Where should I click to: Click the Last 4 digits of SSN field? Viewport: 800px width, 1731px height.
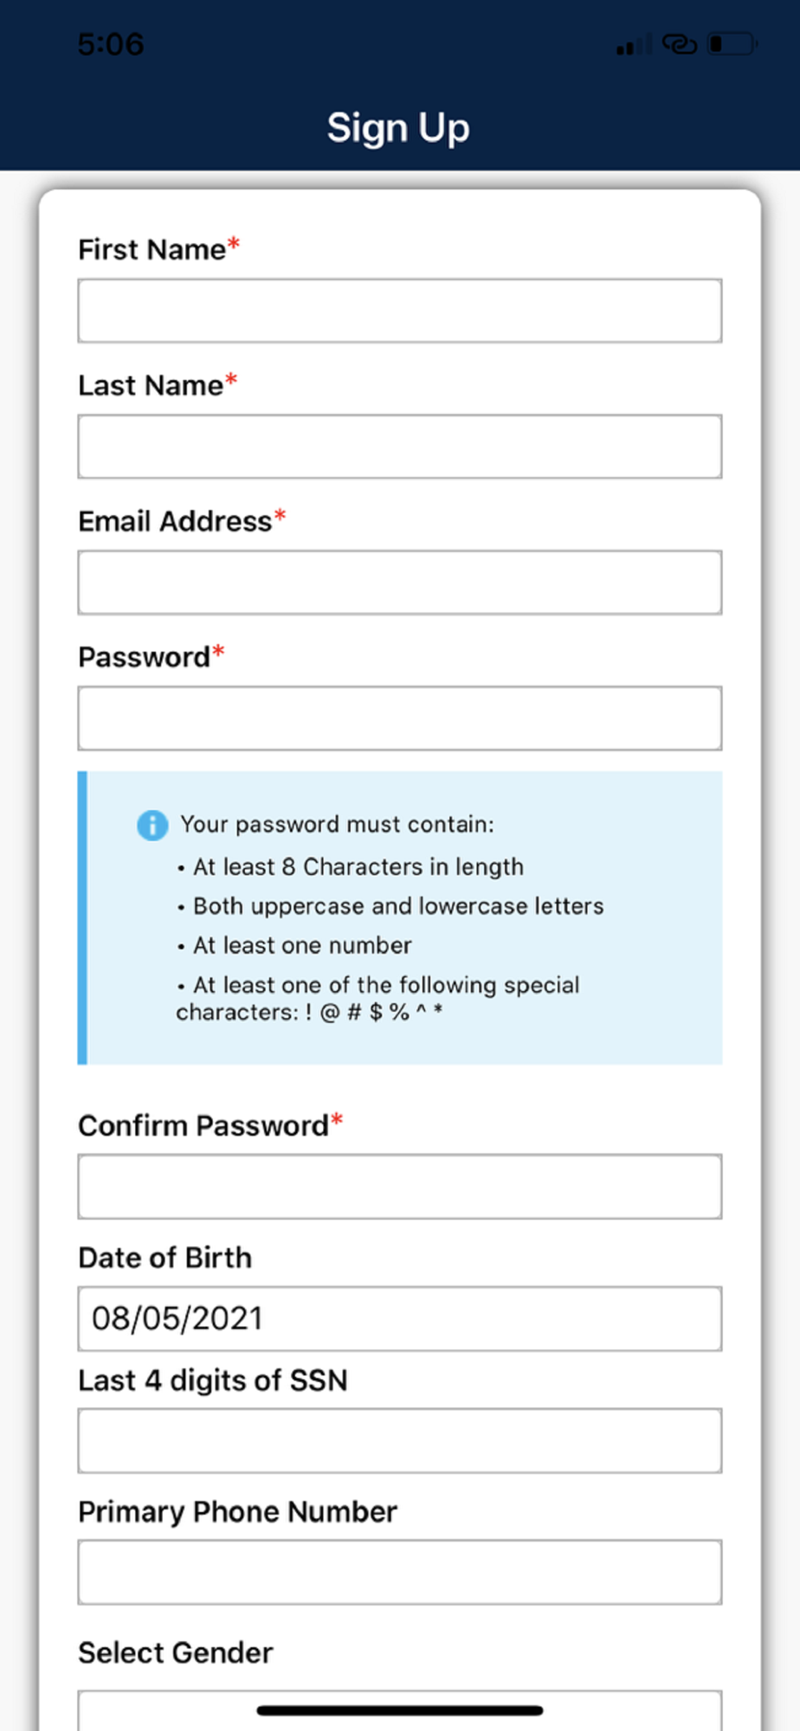pyautogui.click(x=400, y=1441)
